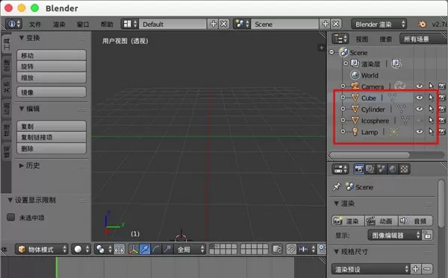This screenshot has height=278, width=448.
Task: Click the Cylinder mesh data icon
Action: 402,109
